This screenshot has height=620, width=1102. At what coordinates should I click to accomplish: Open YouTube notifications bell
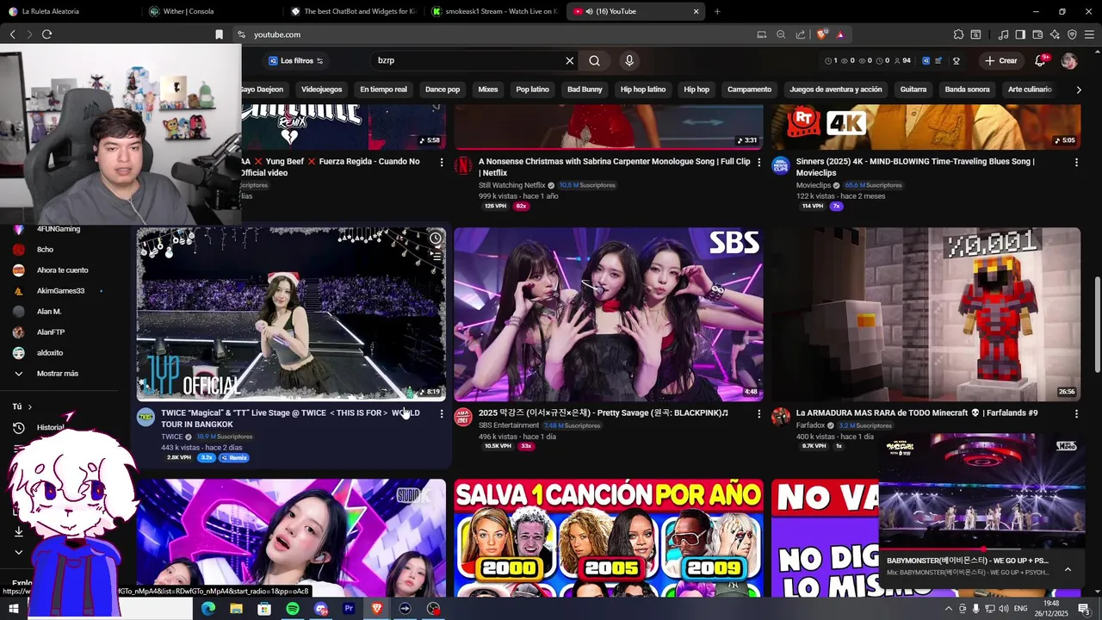tap(1040, 61)
